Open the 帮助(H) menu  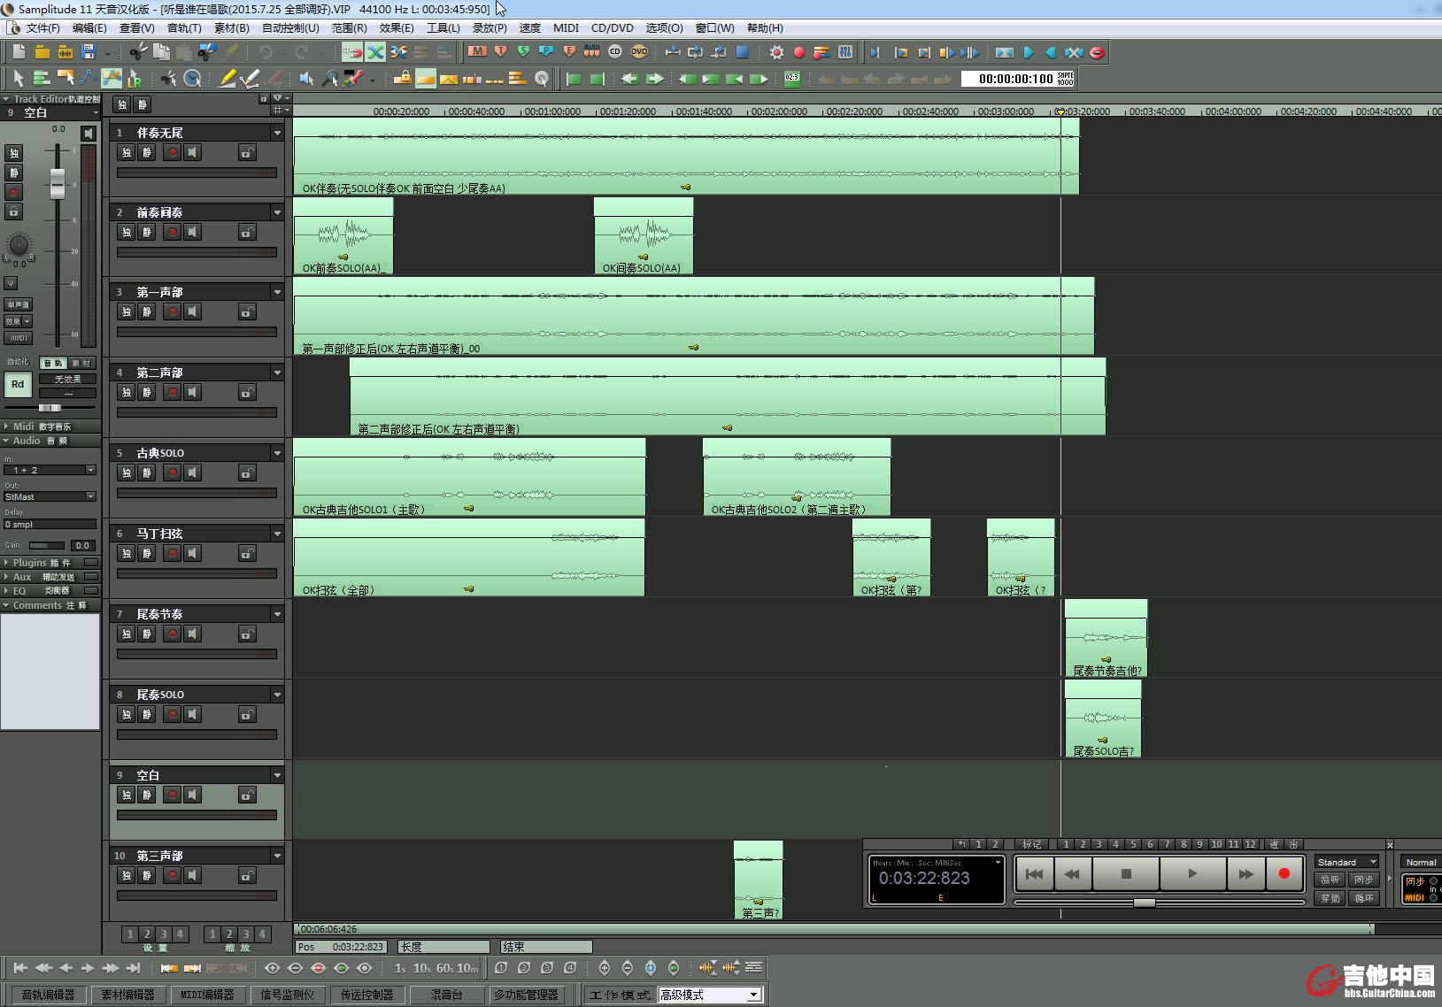tap(765, 28)
